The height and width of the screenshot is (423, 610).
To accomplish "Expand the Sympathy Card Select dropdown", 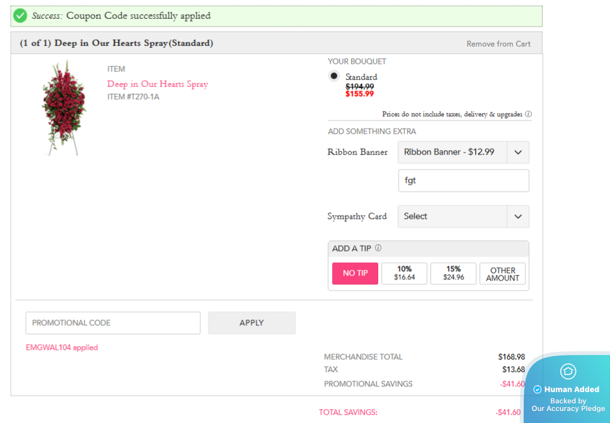I will click(463, 216).
